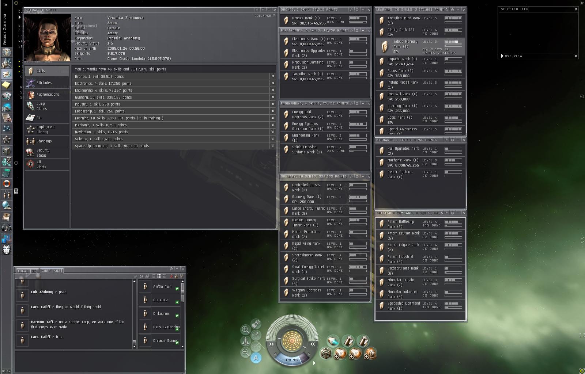585x374 pixels.
Task: Open the People & Places magnifier icon
Action: [6, 63]
